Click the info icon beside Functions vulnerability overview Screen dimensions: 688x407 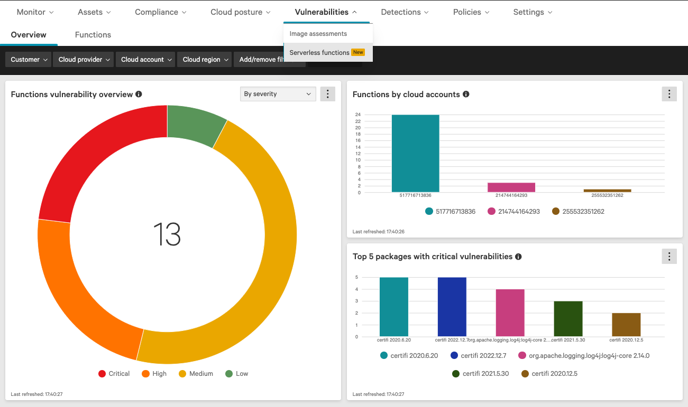tap(139, 94)
